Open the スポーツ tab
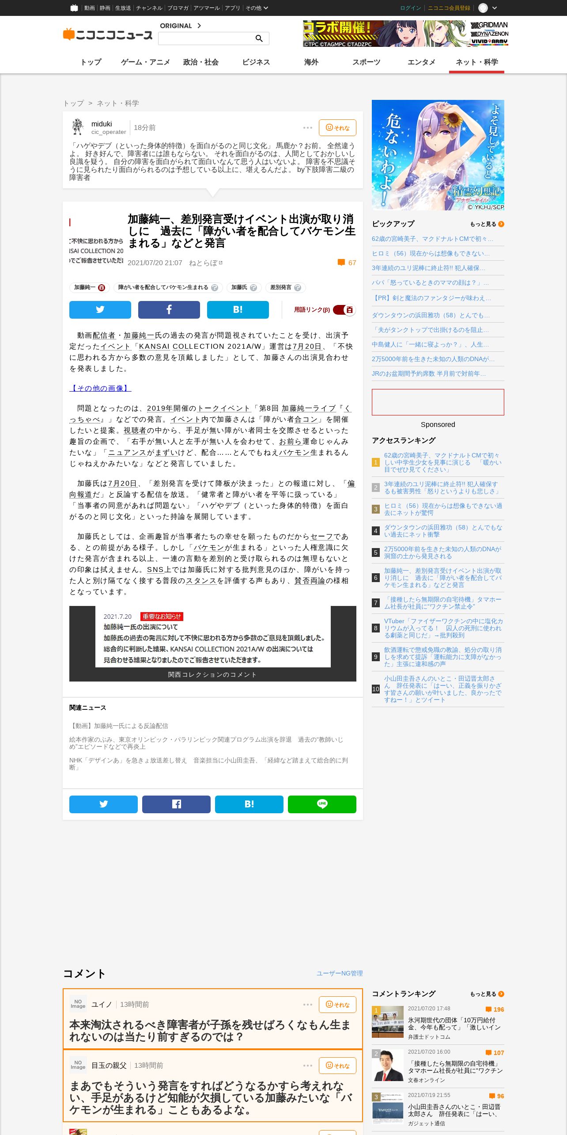 367,62
